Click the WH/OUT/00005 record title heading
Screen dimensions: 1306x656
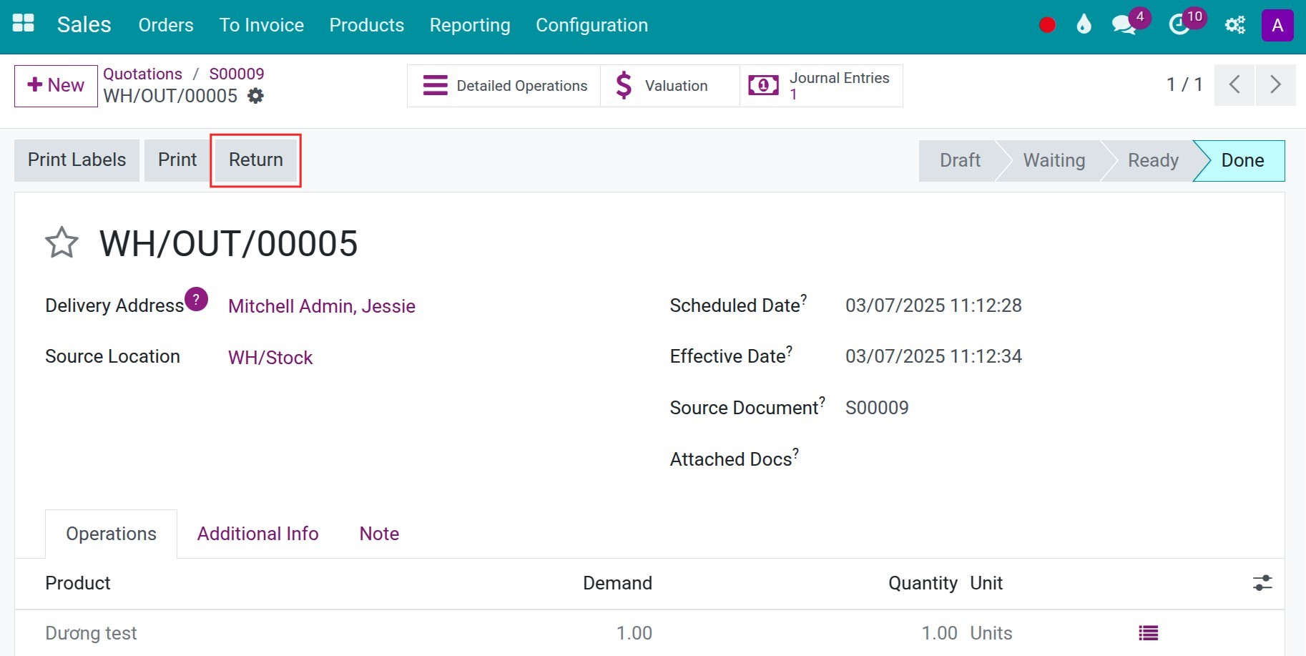228,243
